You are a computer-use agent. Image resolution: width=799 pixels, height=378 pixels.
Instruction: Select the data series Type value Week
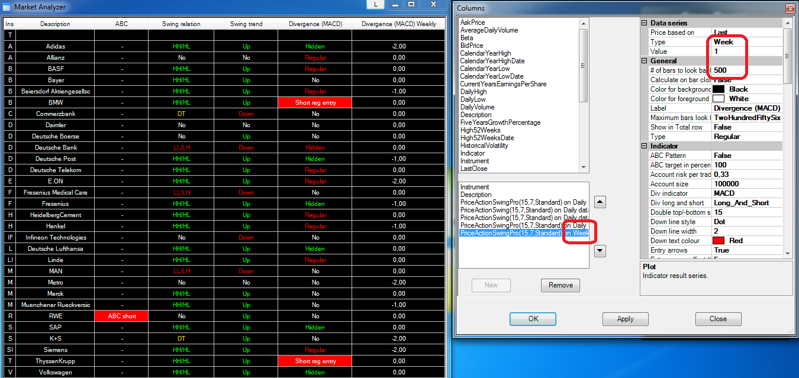click(747, 42)
